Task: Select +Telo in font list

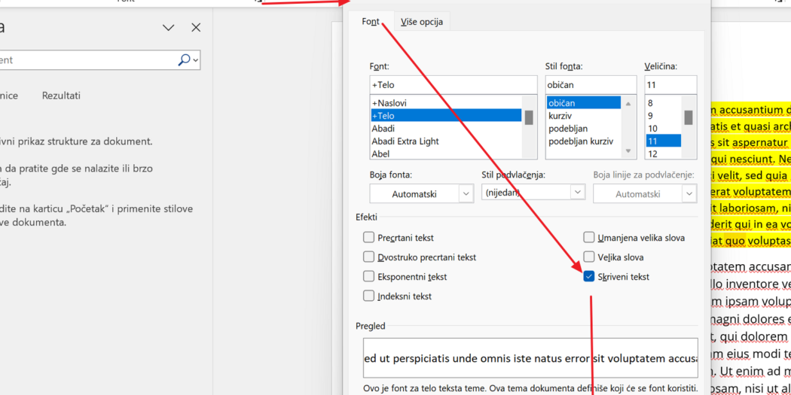Action: (x=446, y=115)
